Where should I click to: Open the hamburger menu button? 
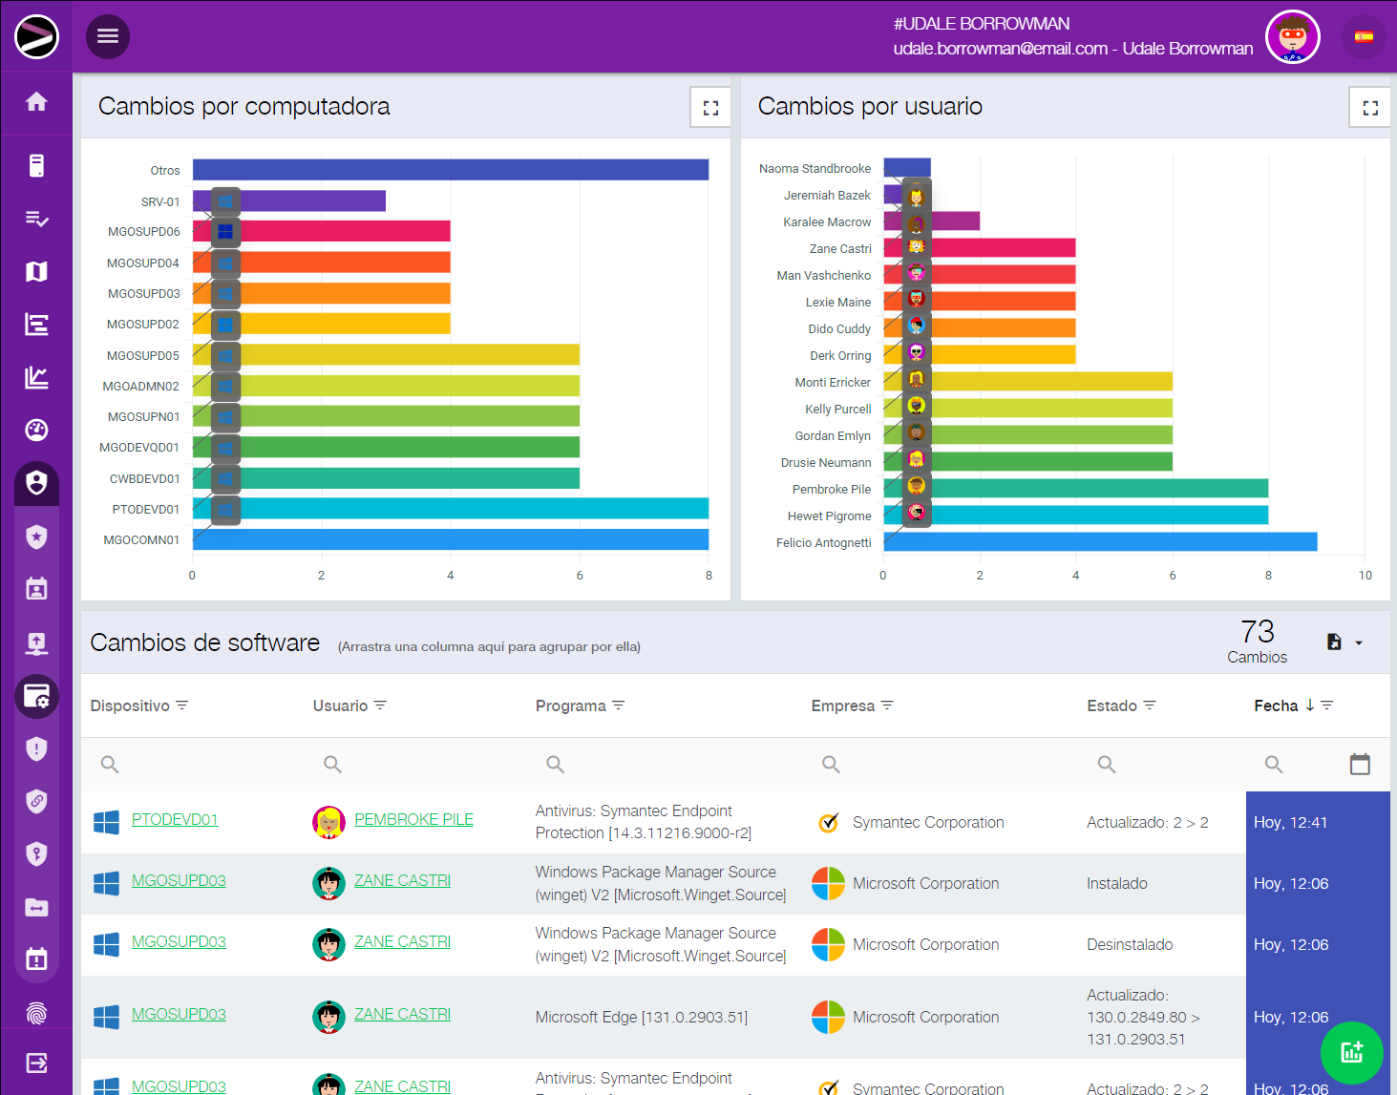(108, 36)
